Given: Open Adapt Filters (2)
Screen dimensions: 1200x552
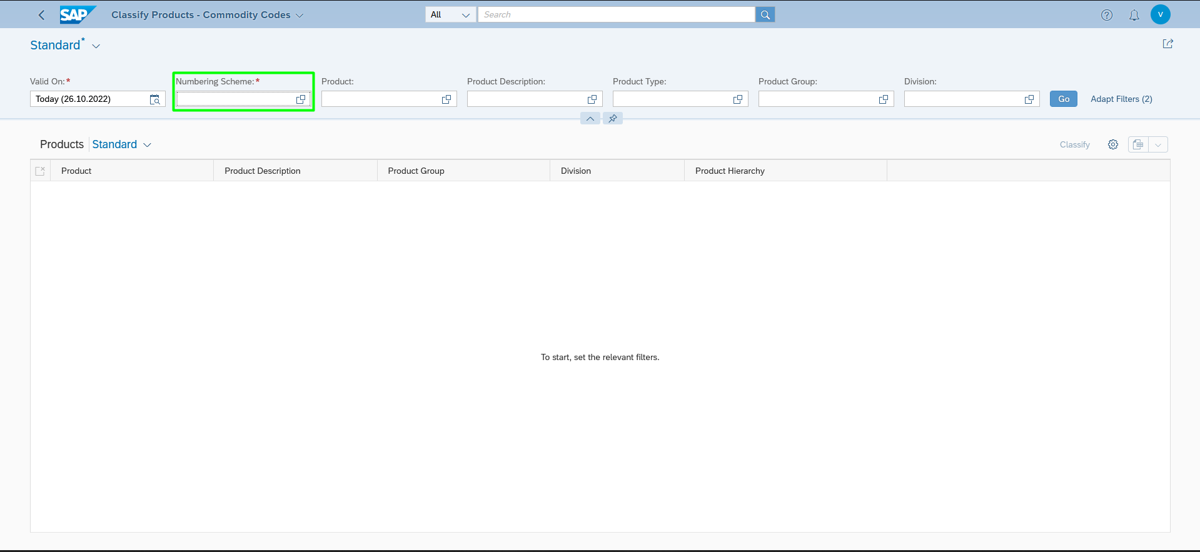Looking at the screenshot, I should (1121, 99).
